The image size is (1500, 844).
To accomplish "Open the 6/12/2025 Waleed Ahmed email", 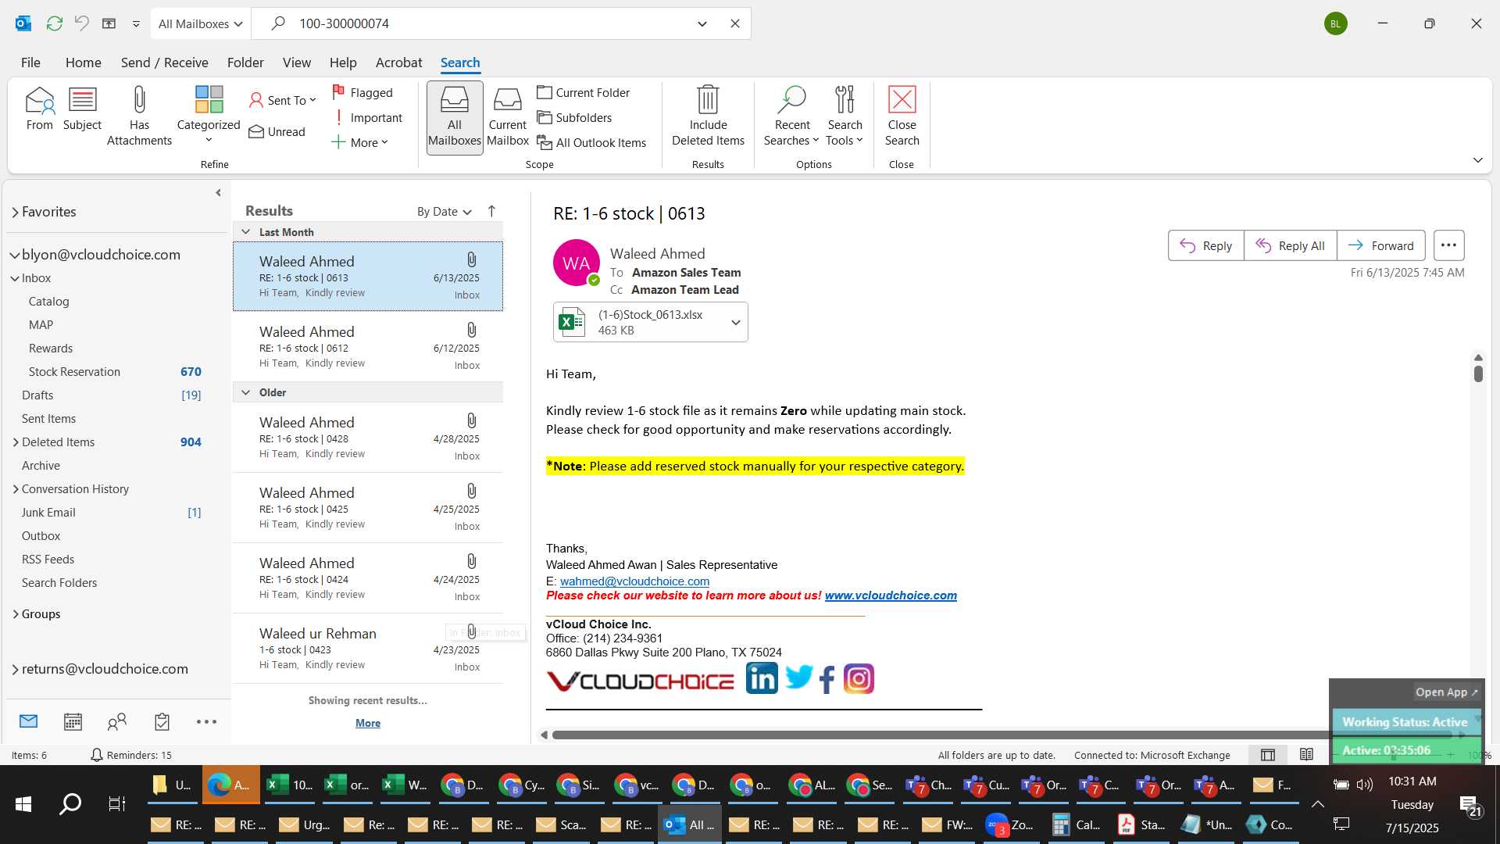I will click(368, 347).
